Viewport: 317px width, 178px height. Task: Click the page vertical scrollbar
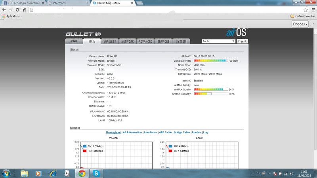click(315, 91)
